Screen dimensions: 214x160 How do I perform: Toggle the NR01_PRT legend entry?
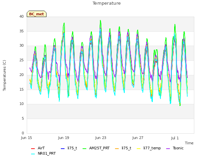point(43,153)
